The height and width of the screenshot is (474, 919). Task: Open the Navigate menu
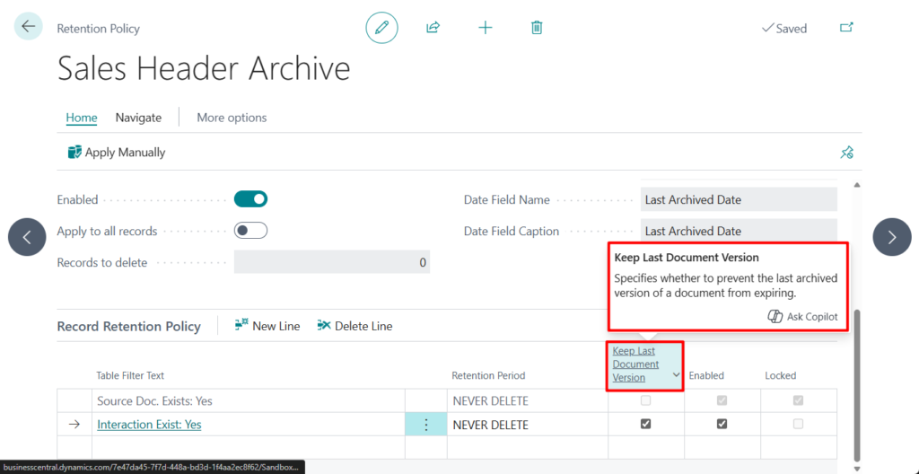(x=138, y=118)
